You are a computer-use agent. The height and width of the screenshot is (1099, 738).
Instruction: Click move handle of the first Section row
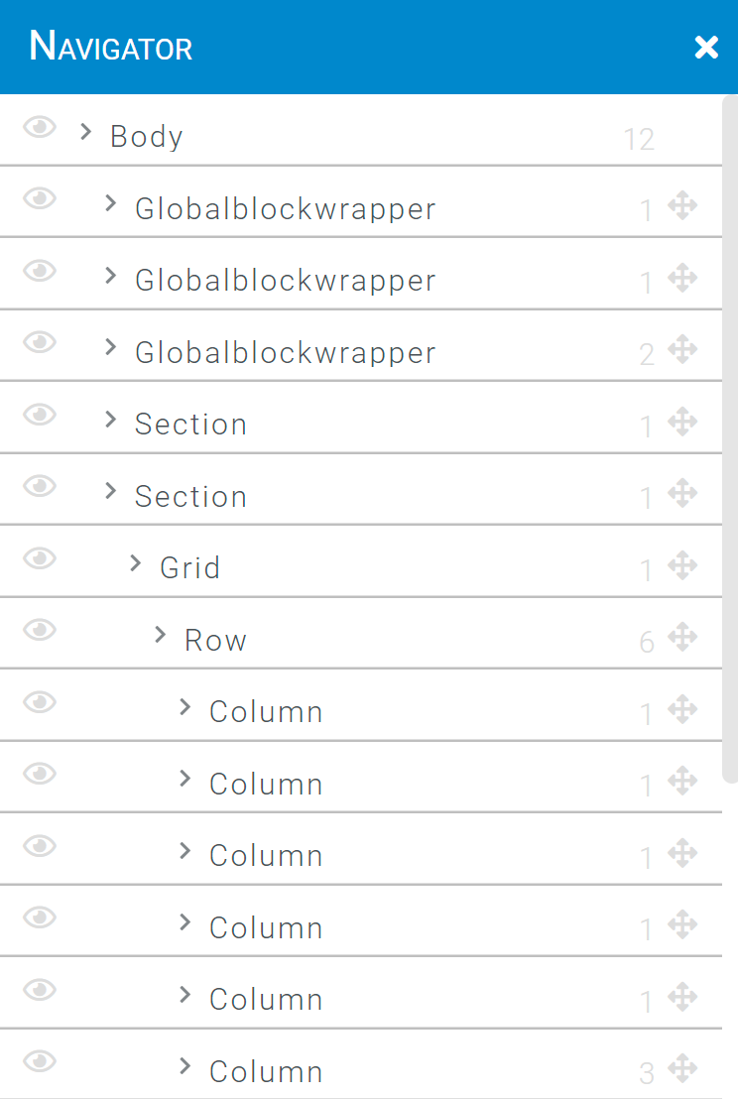tap(681, 422)
